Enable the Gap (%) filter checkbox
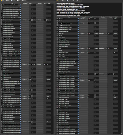The width and height of the screenshot is (123, 135). 57,51
